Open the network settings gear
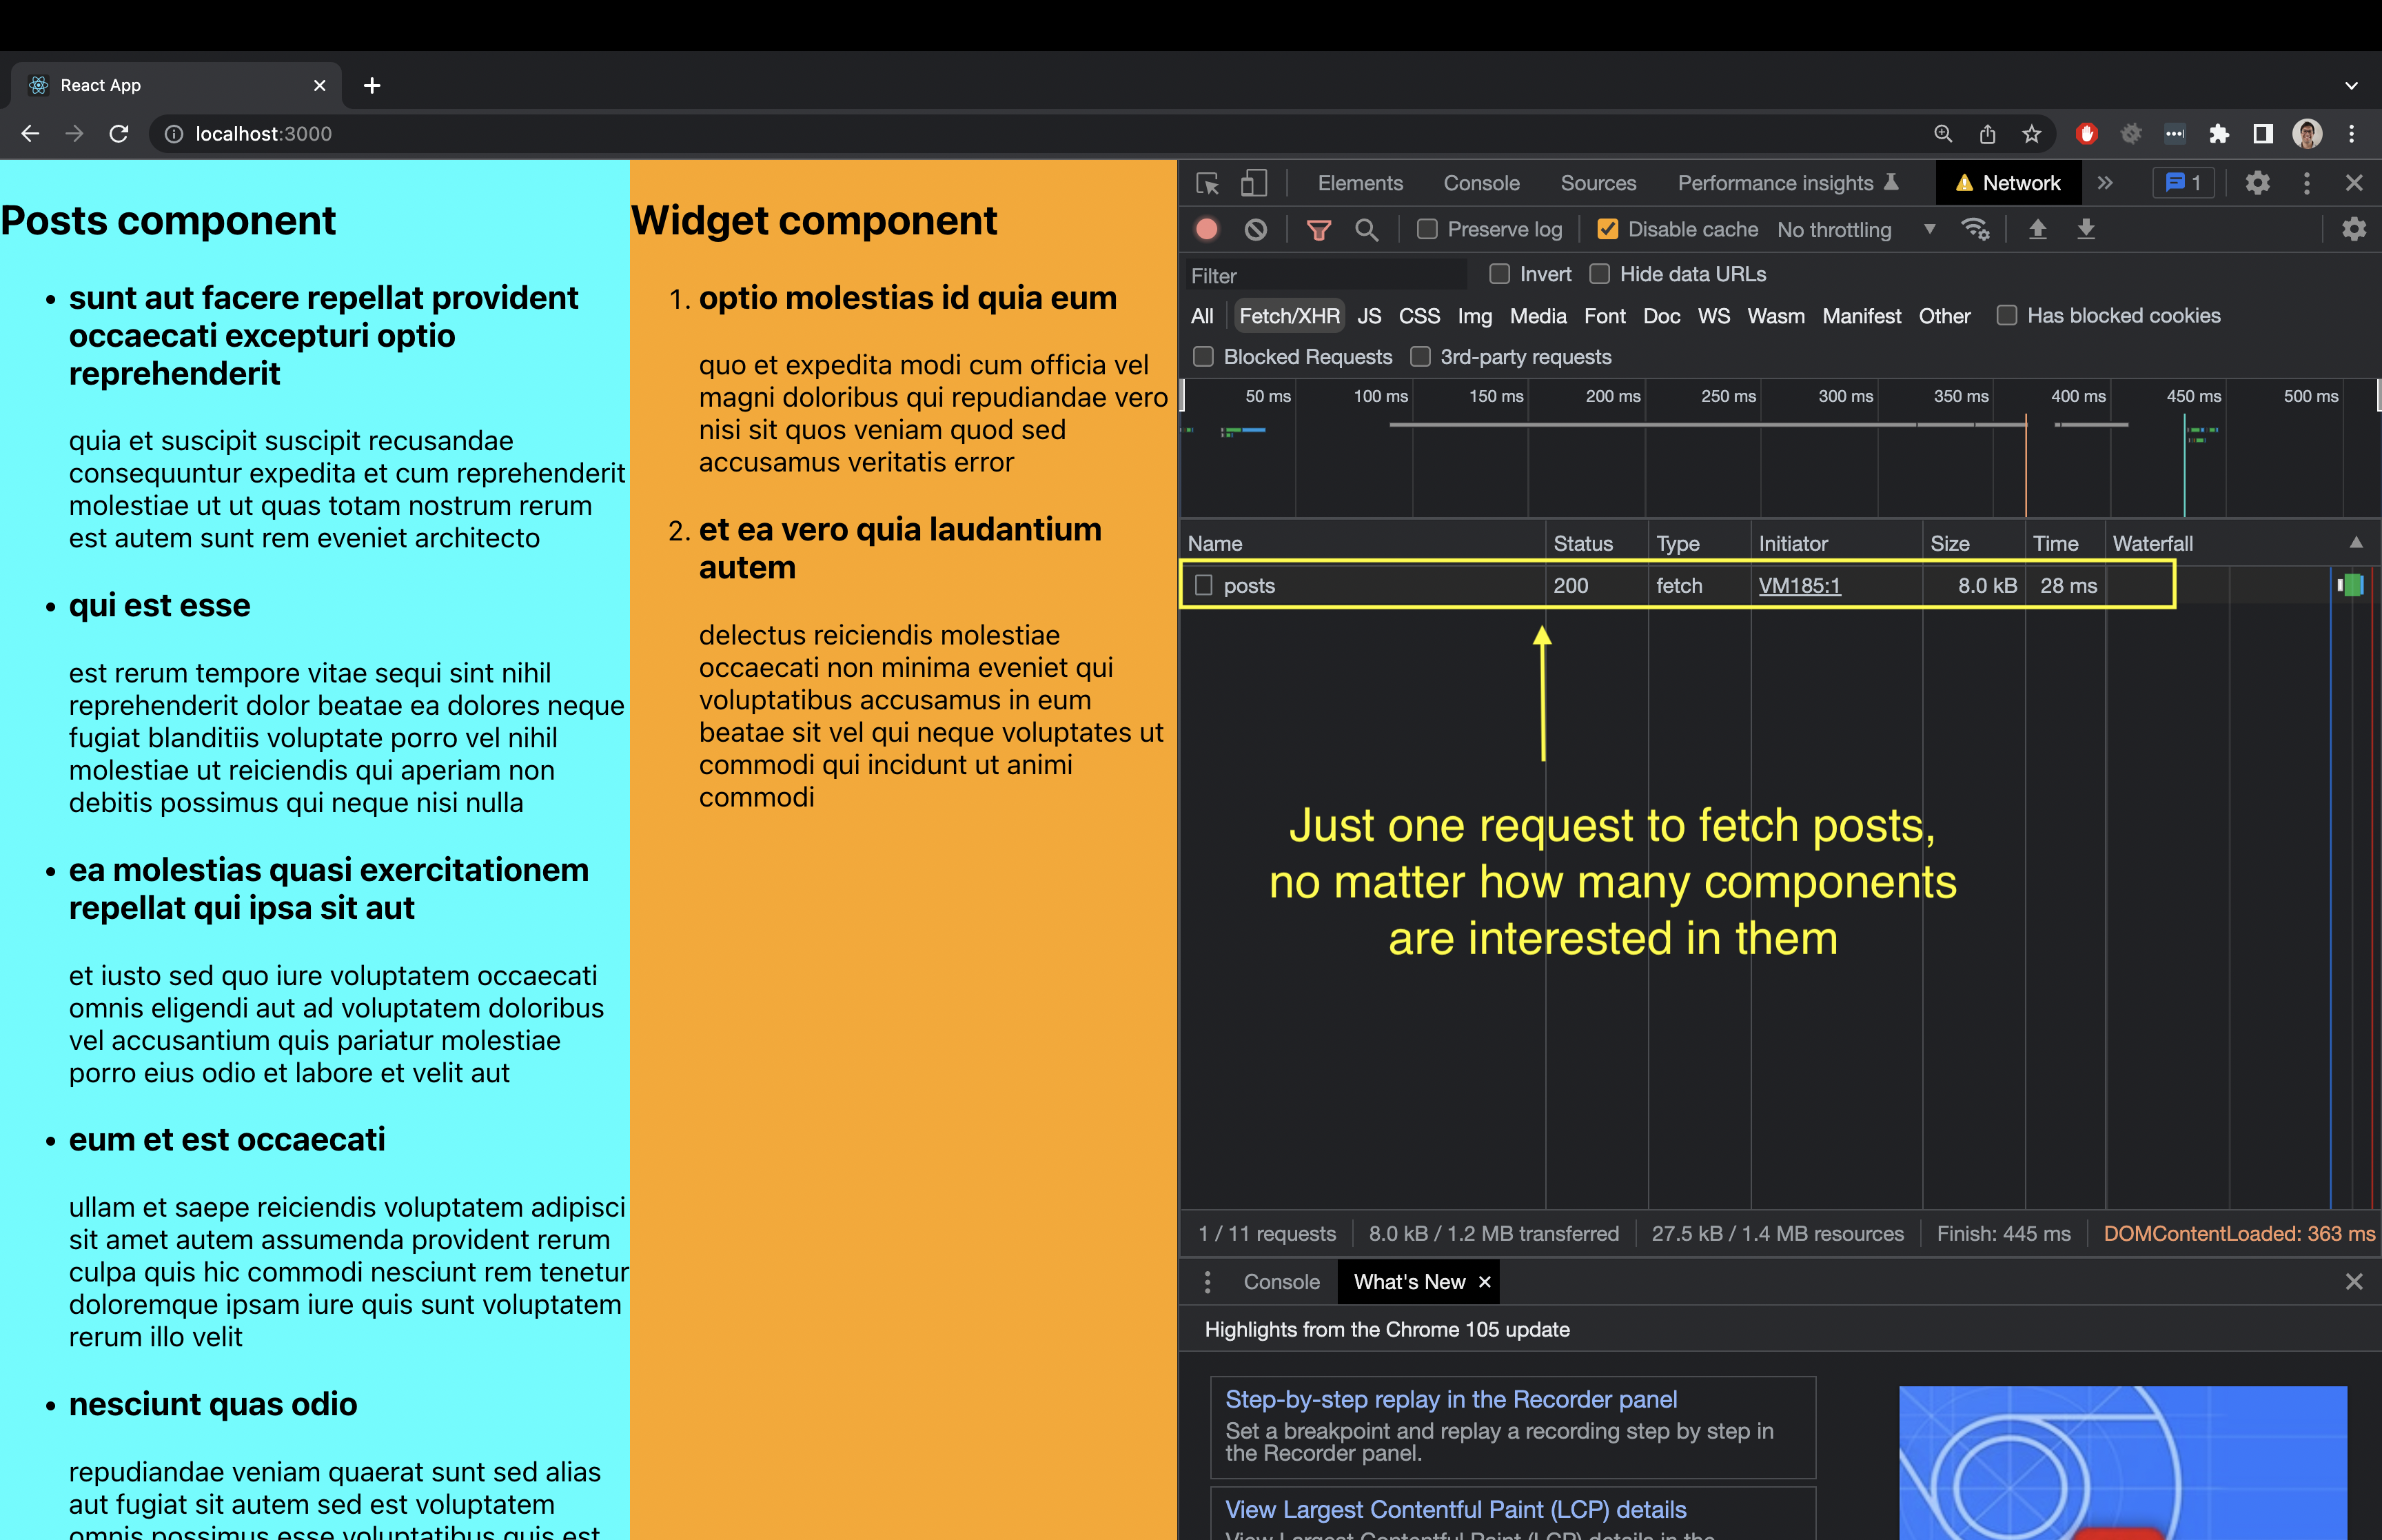 point(2354,229)
